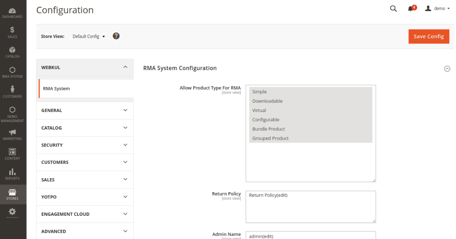Select Grouped Product option
456x239 pixels.
coord(311,138)
